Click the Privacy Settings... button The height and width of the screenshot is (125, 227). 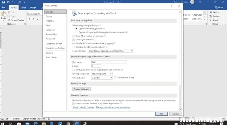tap(81, 89)
